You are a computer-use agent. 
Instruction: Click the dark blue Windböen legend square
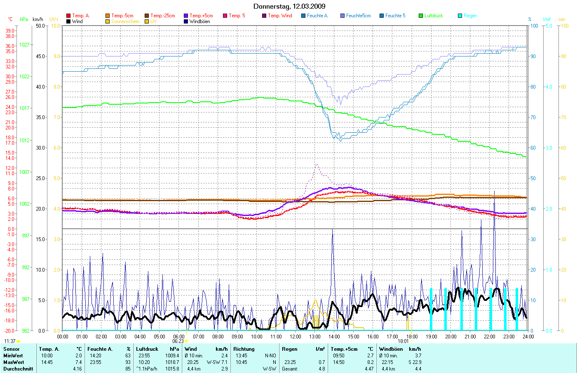click(x=186, y=21)
